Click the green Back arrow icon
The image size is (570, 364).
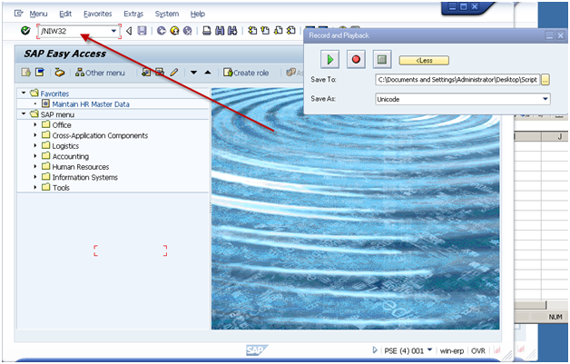click(x=162, y=31)
